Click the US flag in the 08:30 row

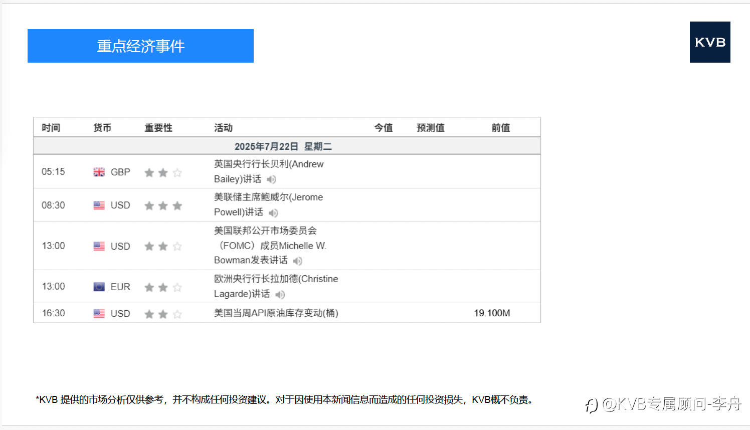click(x=99, y=205)
